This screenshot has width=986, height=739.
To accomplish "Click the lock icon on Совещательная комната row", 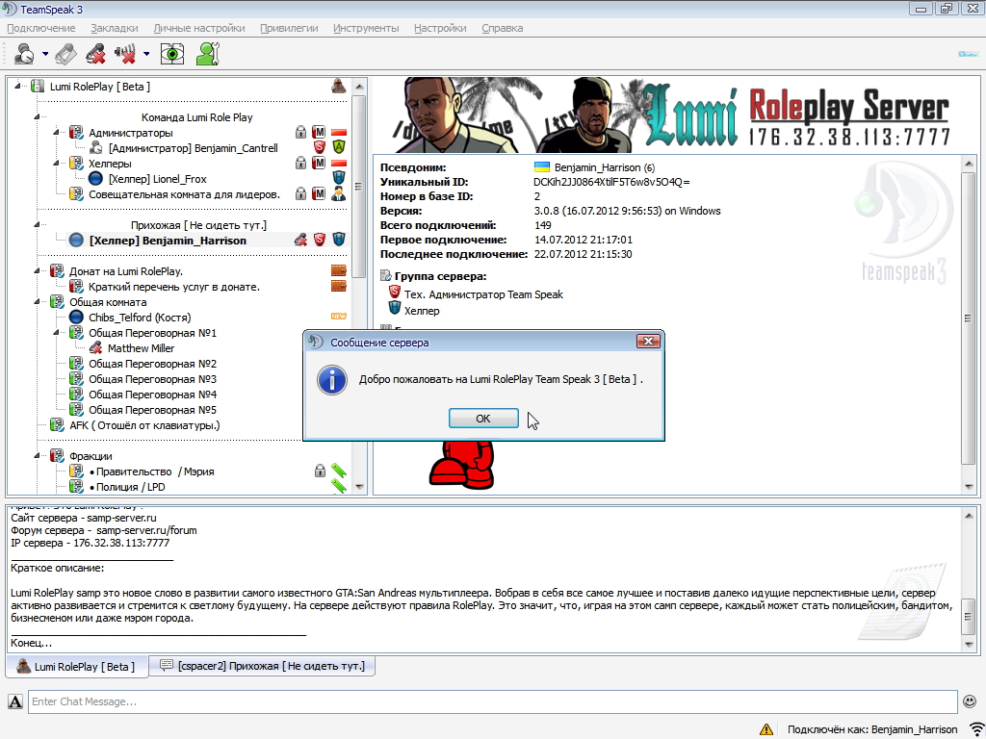I will click(x=301, y=193).
